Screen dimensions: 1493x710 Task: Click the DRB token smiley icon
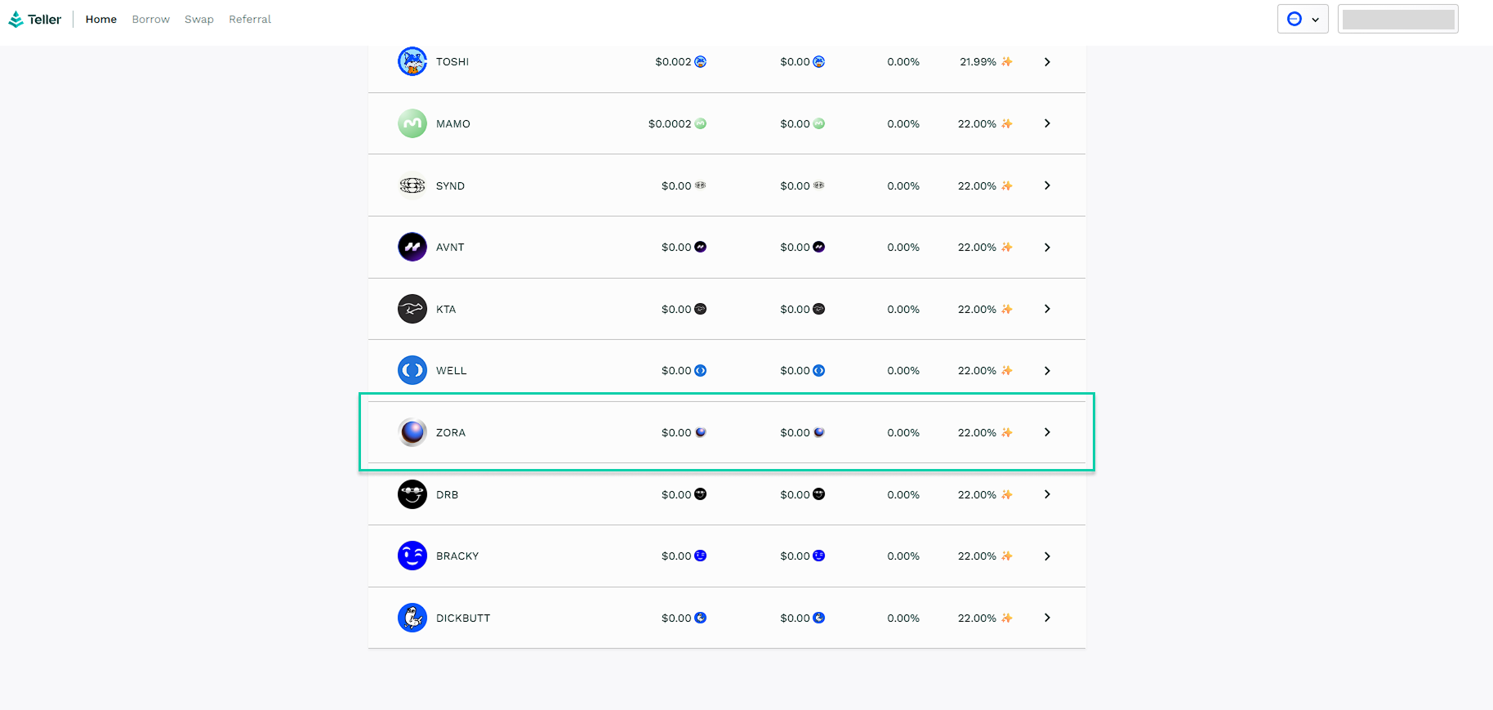pyautogui.click(x=412, y=495)
